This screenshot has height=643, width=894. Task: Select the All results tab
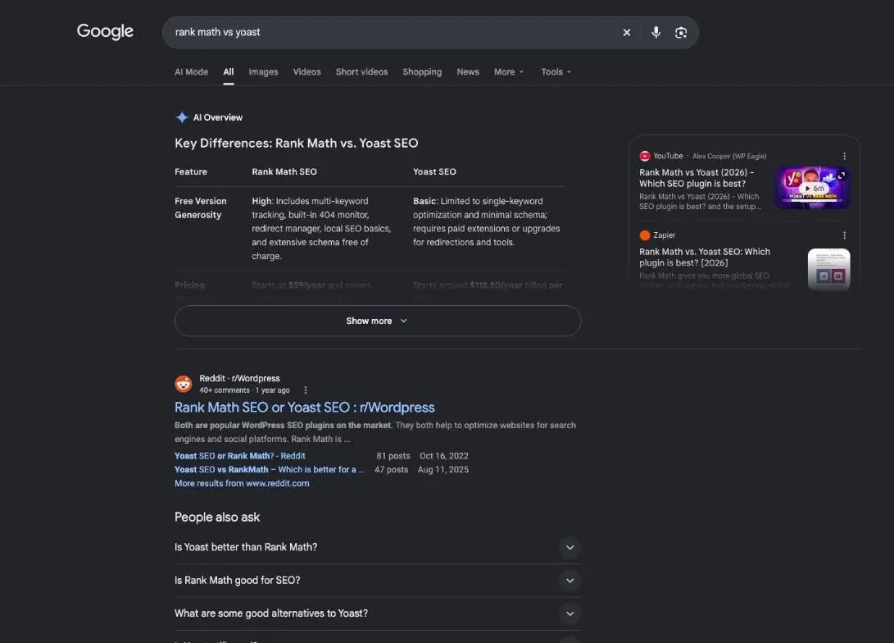click(229, 72)
